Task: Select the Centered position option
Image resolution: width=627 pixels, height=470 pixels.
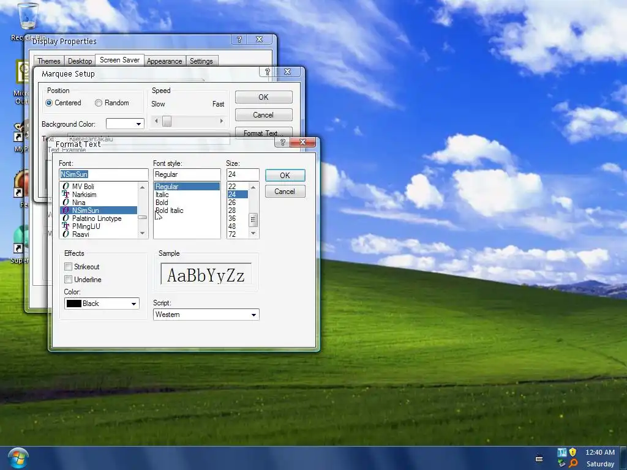Action: point(49,103)
